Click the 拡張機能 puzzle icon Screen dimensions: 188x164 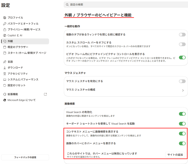[5, 94]
